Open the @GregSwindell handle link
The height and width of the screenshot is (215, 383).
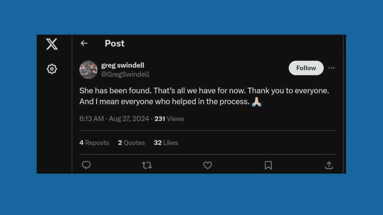click(125, 74)
